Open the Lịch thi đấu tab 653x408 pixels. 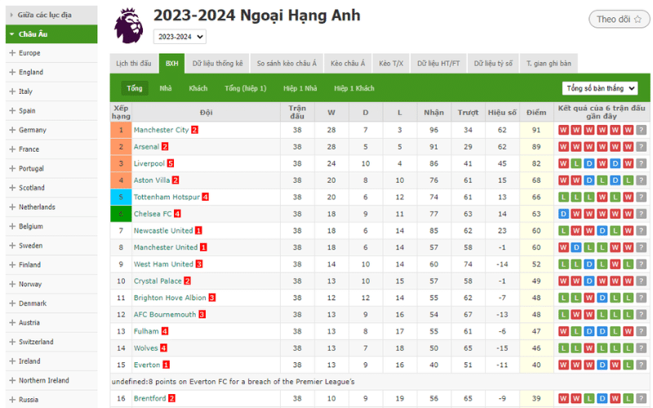134,64
